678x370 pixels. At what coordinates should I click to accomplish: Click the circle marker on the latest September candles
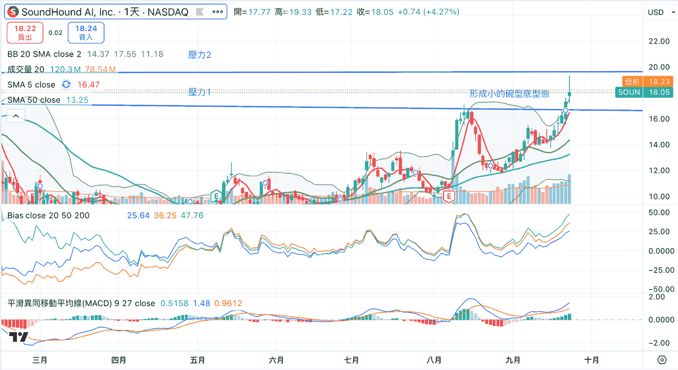tap(565, 110)
